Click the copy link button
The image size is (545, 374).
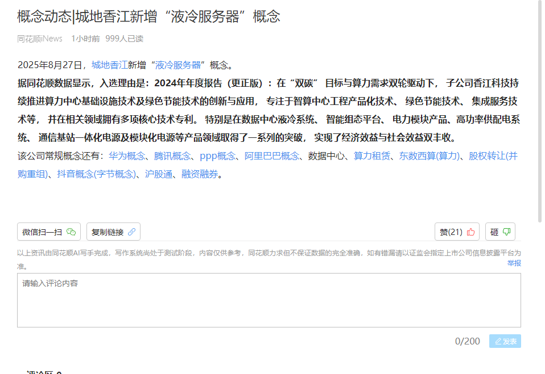[x=113, y=232]
